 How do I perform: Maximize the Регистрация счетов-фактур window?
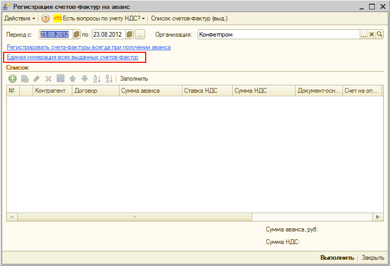click(372, 7)
